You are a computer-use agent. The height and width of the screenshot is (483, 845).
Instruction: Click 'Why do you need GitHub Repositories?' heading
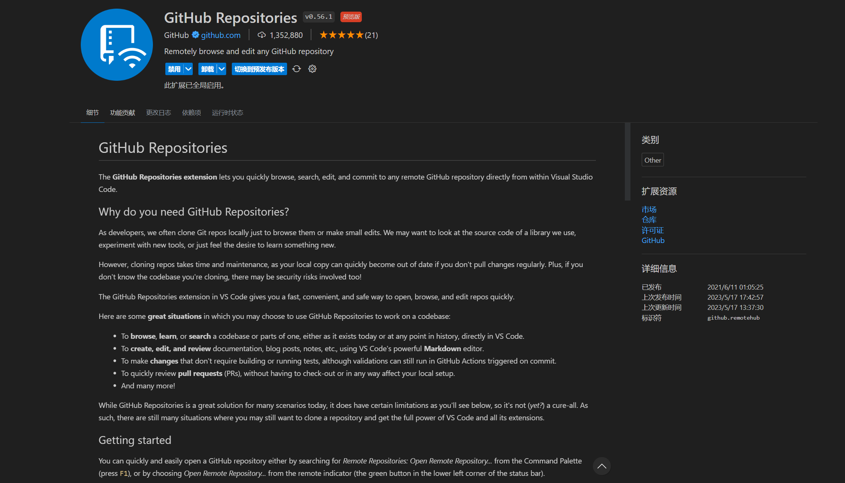point(194,211)
